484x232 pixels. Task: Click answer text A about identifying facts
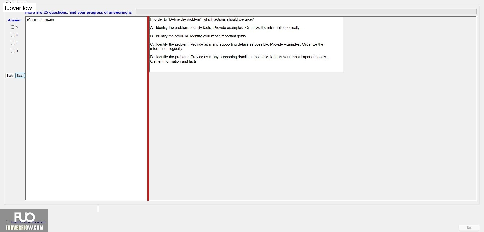coord(225,28)
